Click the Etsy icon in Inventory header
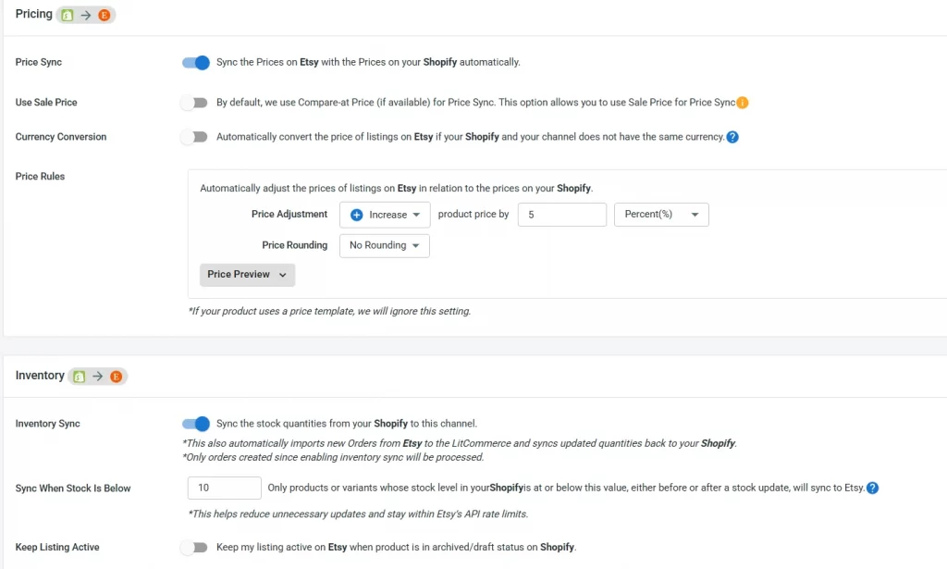947x569 pixels. [x=116, y=377]
